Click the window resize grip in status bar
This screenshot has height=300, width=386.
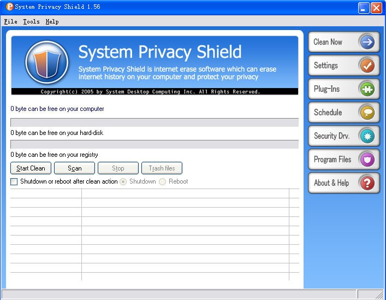pos(381,295)
